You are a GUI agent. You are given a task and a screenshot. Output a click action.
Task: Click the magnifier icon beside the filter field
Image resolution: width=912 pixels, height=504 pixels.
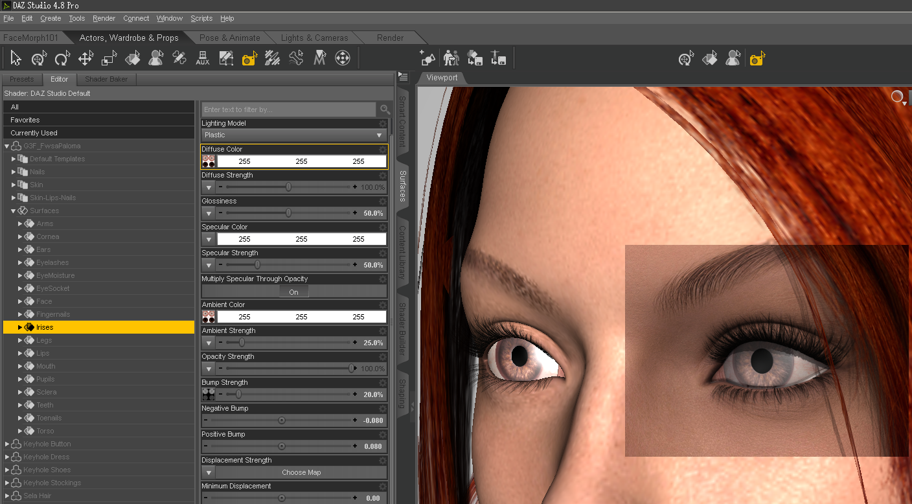coord(385,109)
